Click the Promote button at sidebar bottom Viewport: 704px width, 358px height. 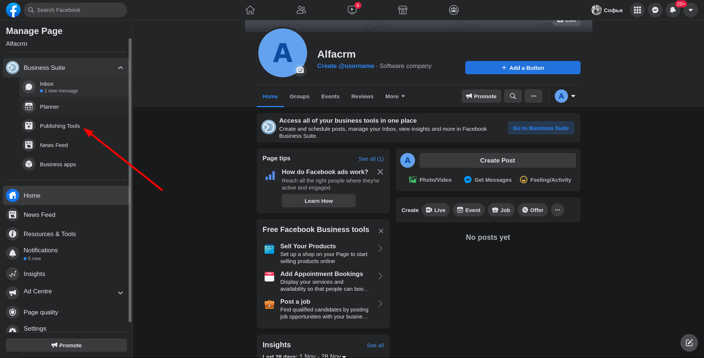(67, 345)
